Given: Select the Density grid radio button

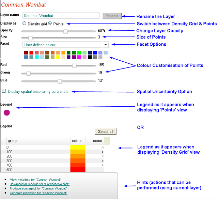Looking at the screenshot, I should pyautogui.click(x=24, y=24).
